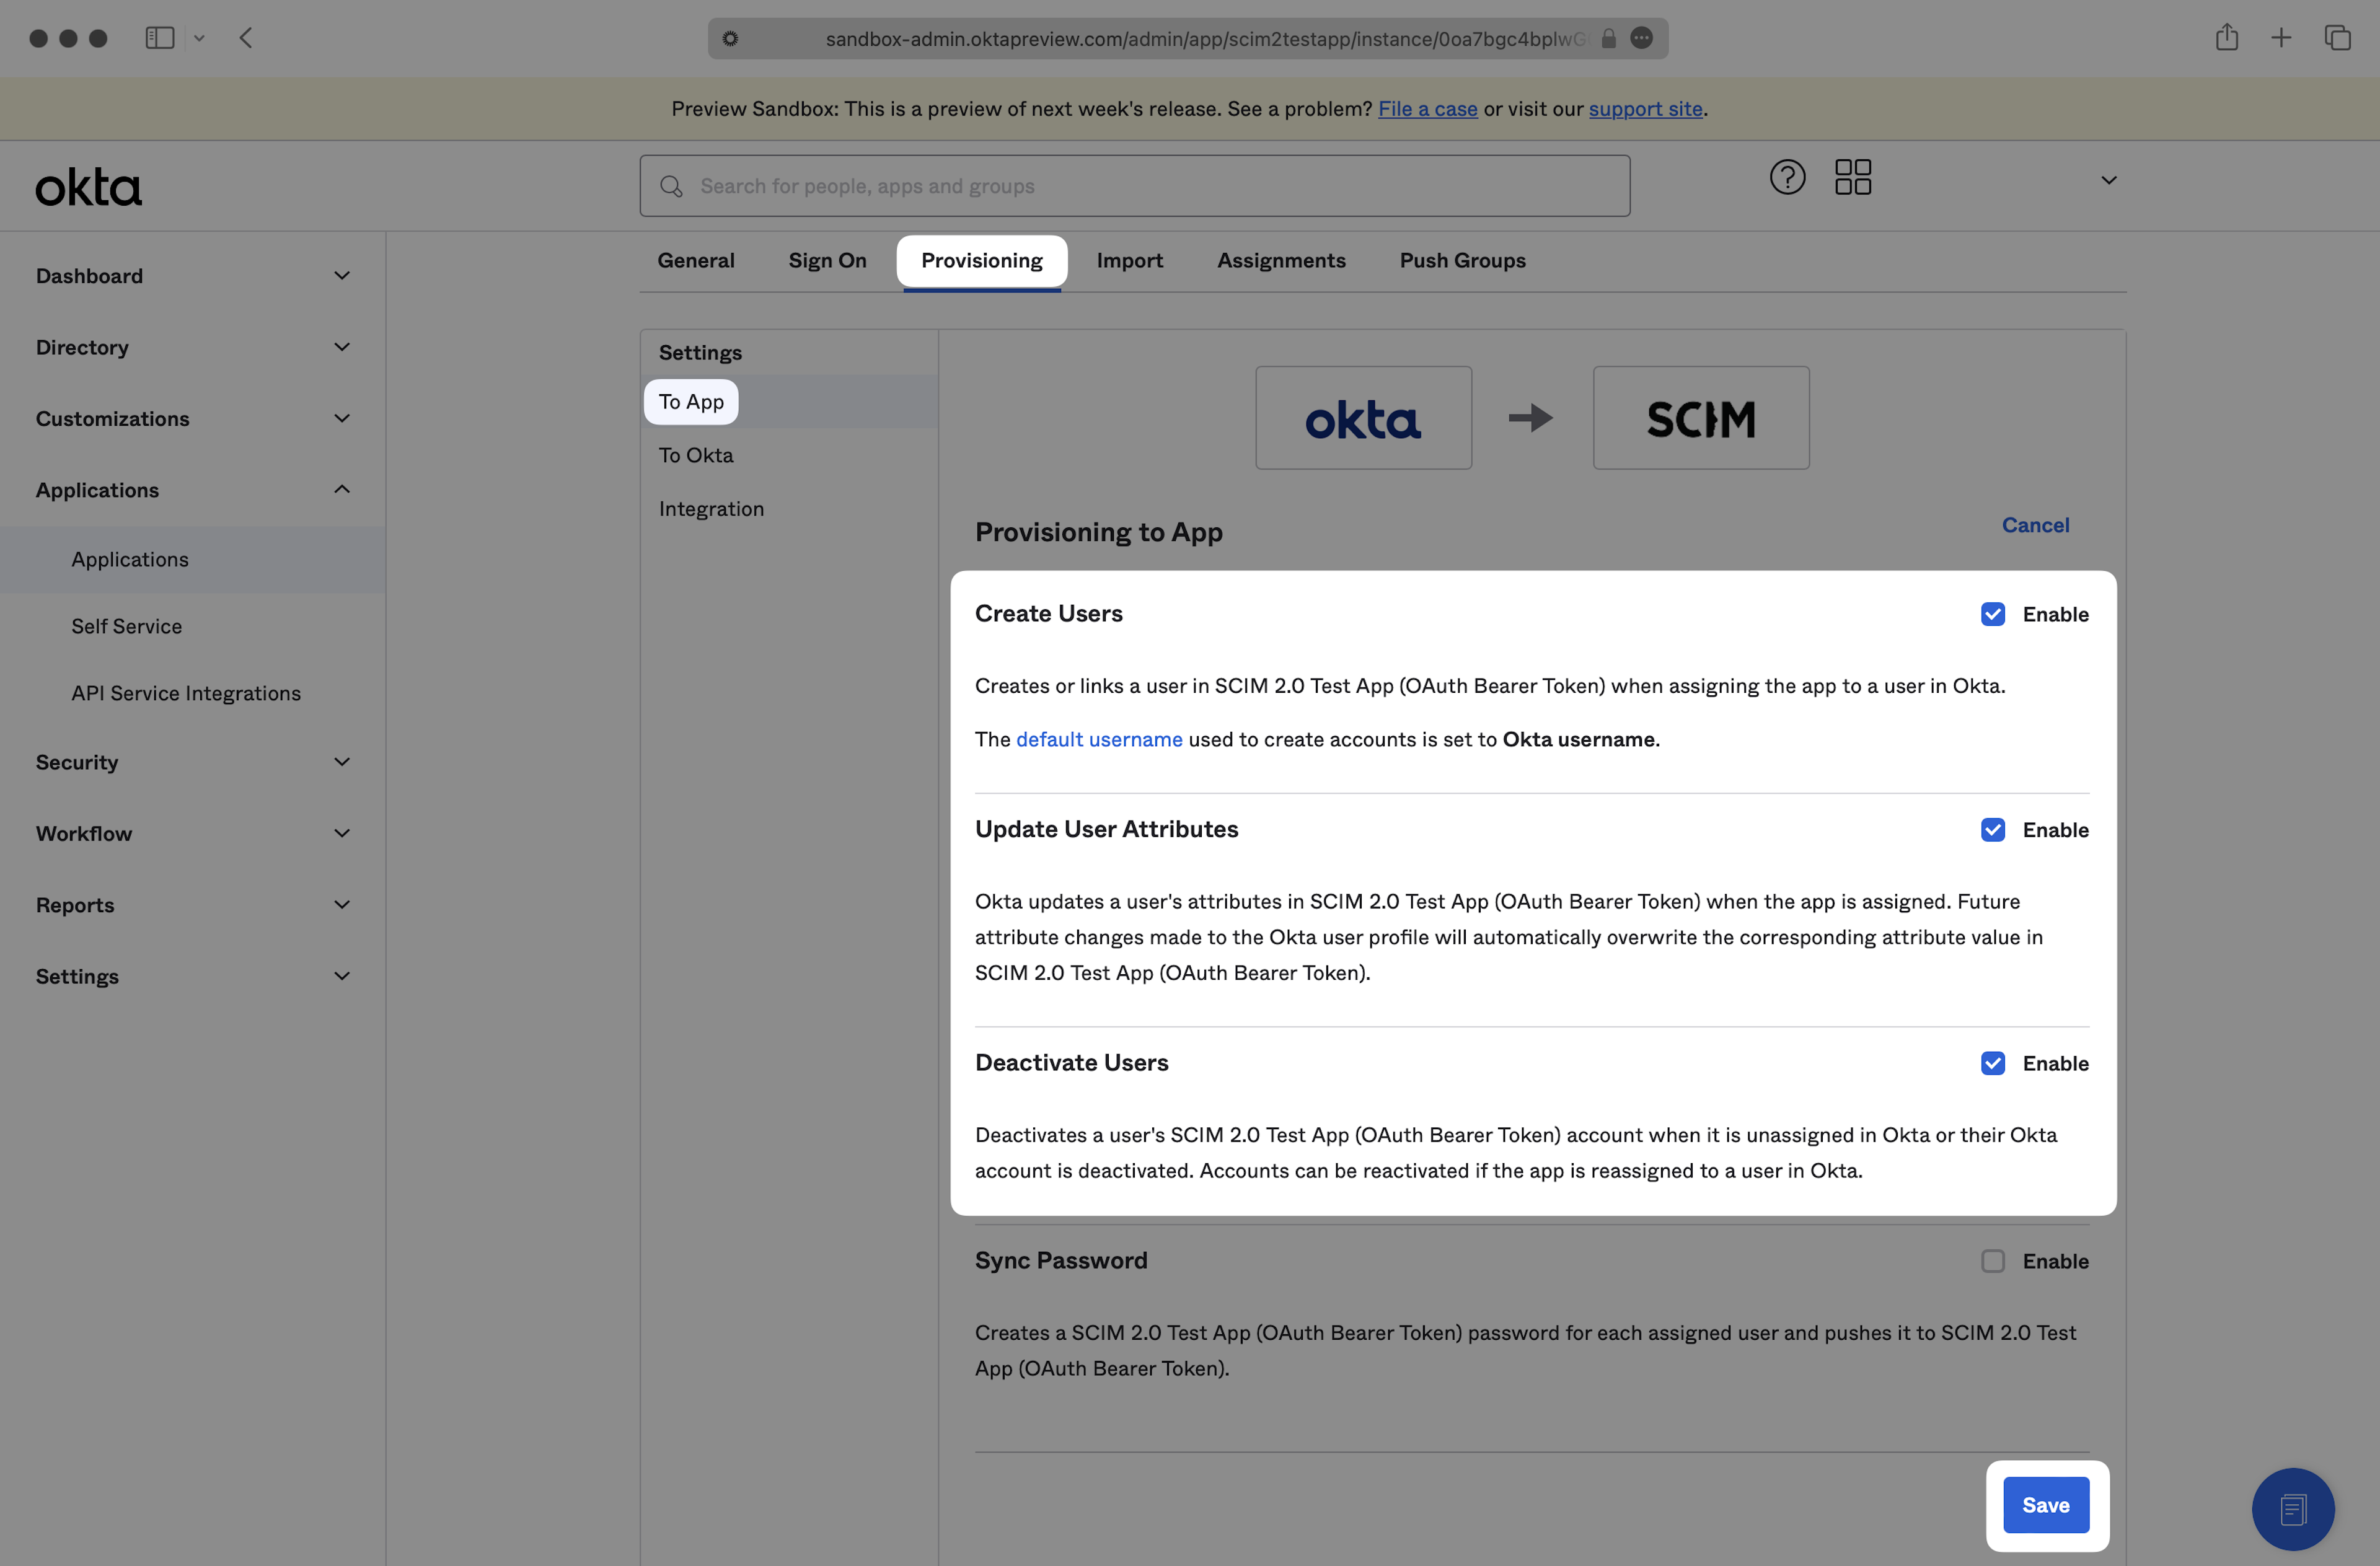This screenshot has height=1566, width=2380.
Task: Click the people and apps search field
Action: (x=1135, y=186)
